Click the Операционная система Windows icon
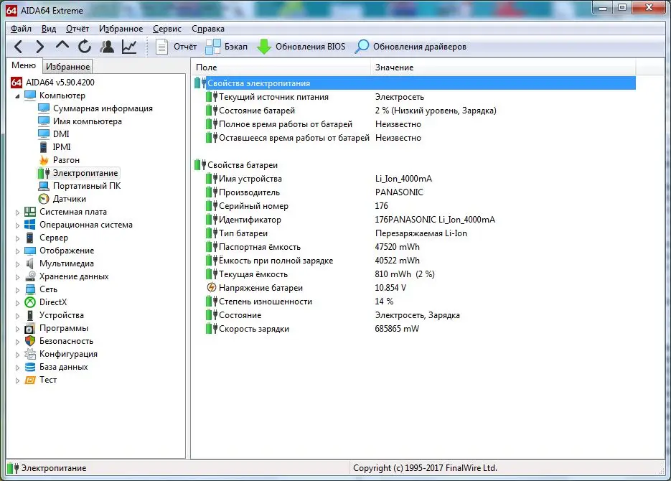 click(30, 224)
